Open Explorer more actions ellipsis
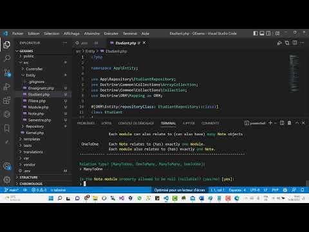 [65, 43]
